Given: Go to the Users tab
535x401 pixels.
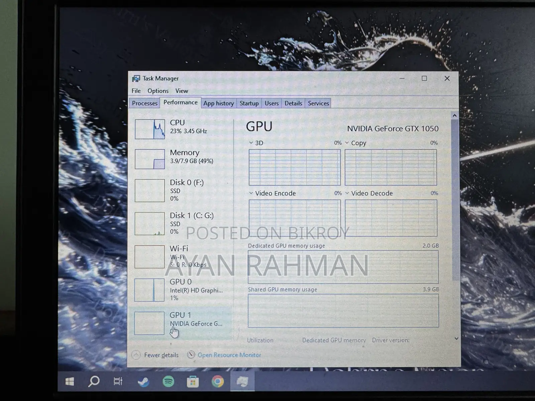Looking at the screenshot, I should (272, 103).
